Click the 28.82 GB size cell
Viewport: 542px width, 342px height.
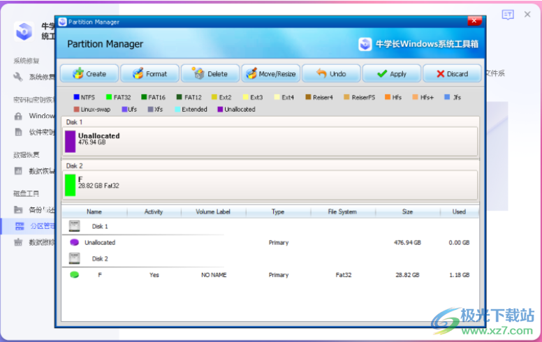pos(407,275)
